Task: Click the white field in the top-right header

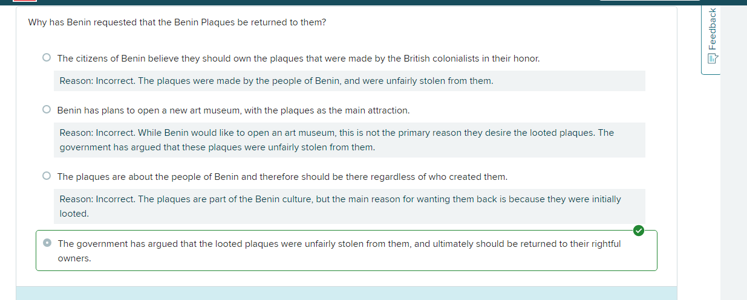Action: pos(649,1)
